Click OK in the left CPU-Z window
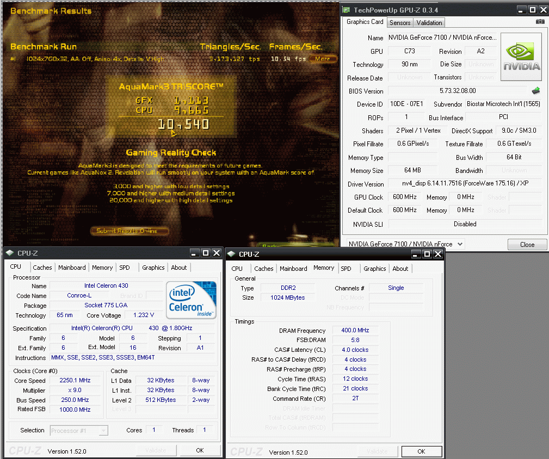This screenshot has width=549, height=459. tap(200, 451)
